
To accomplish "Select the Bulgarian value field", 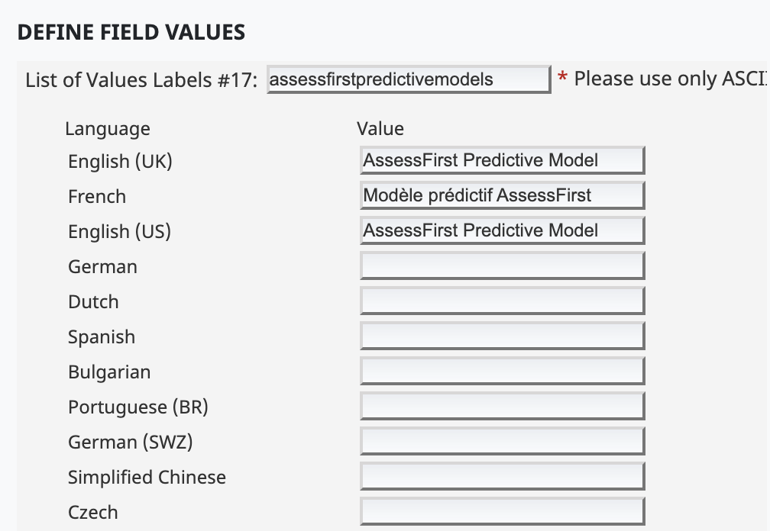I will (502, 372).
